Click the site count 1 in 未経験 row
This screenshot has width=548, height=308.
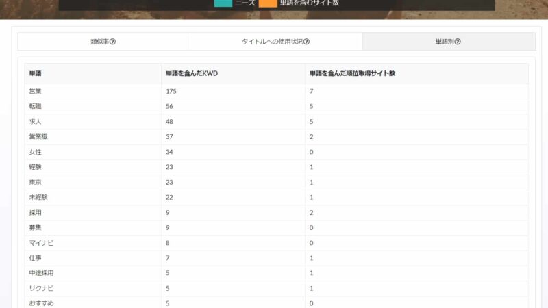(x=312, y=197)
